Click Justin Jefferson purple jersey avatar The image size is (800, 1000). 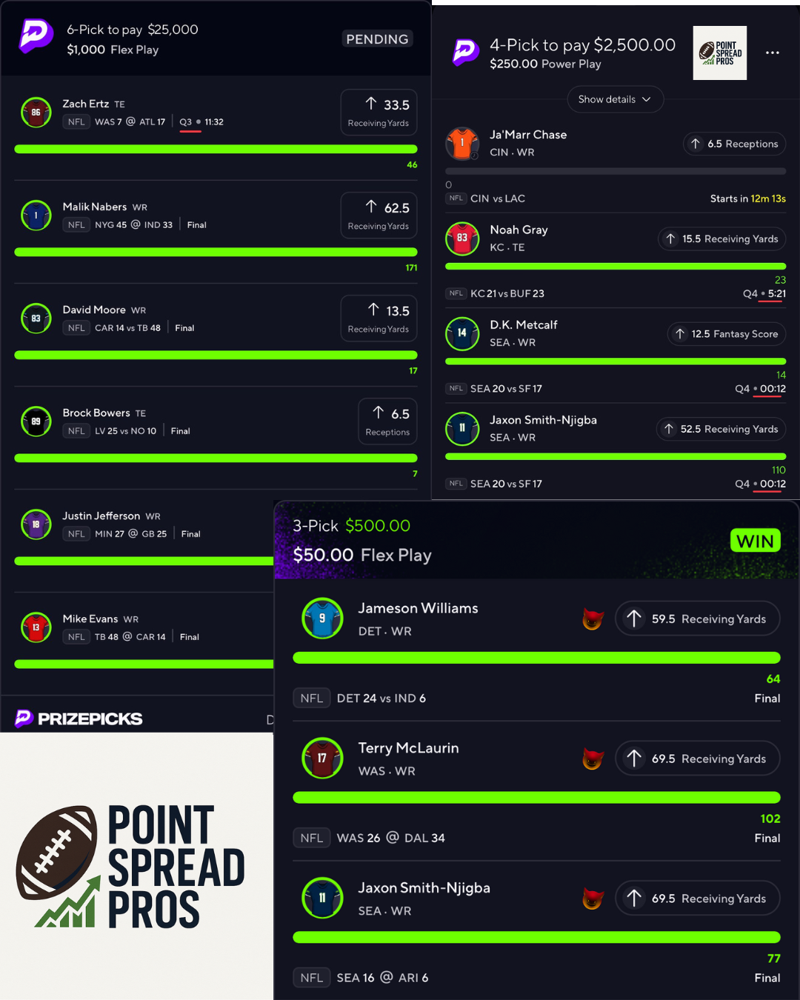(36, 524)
